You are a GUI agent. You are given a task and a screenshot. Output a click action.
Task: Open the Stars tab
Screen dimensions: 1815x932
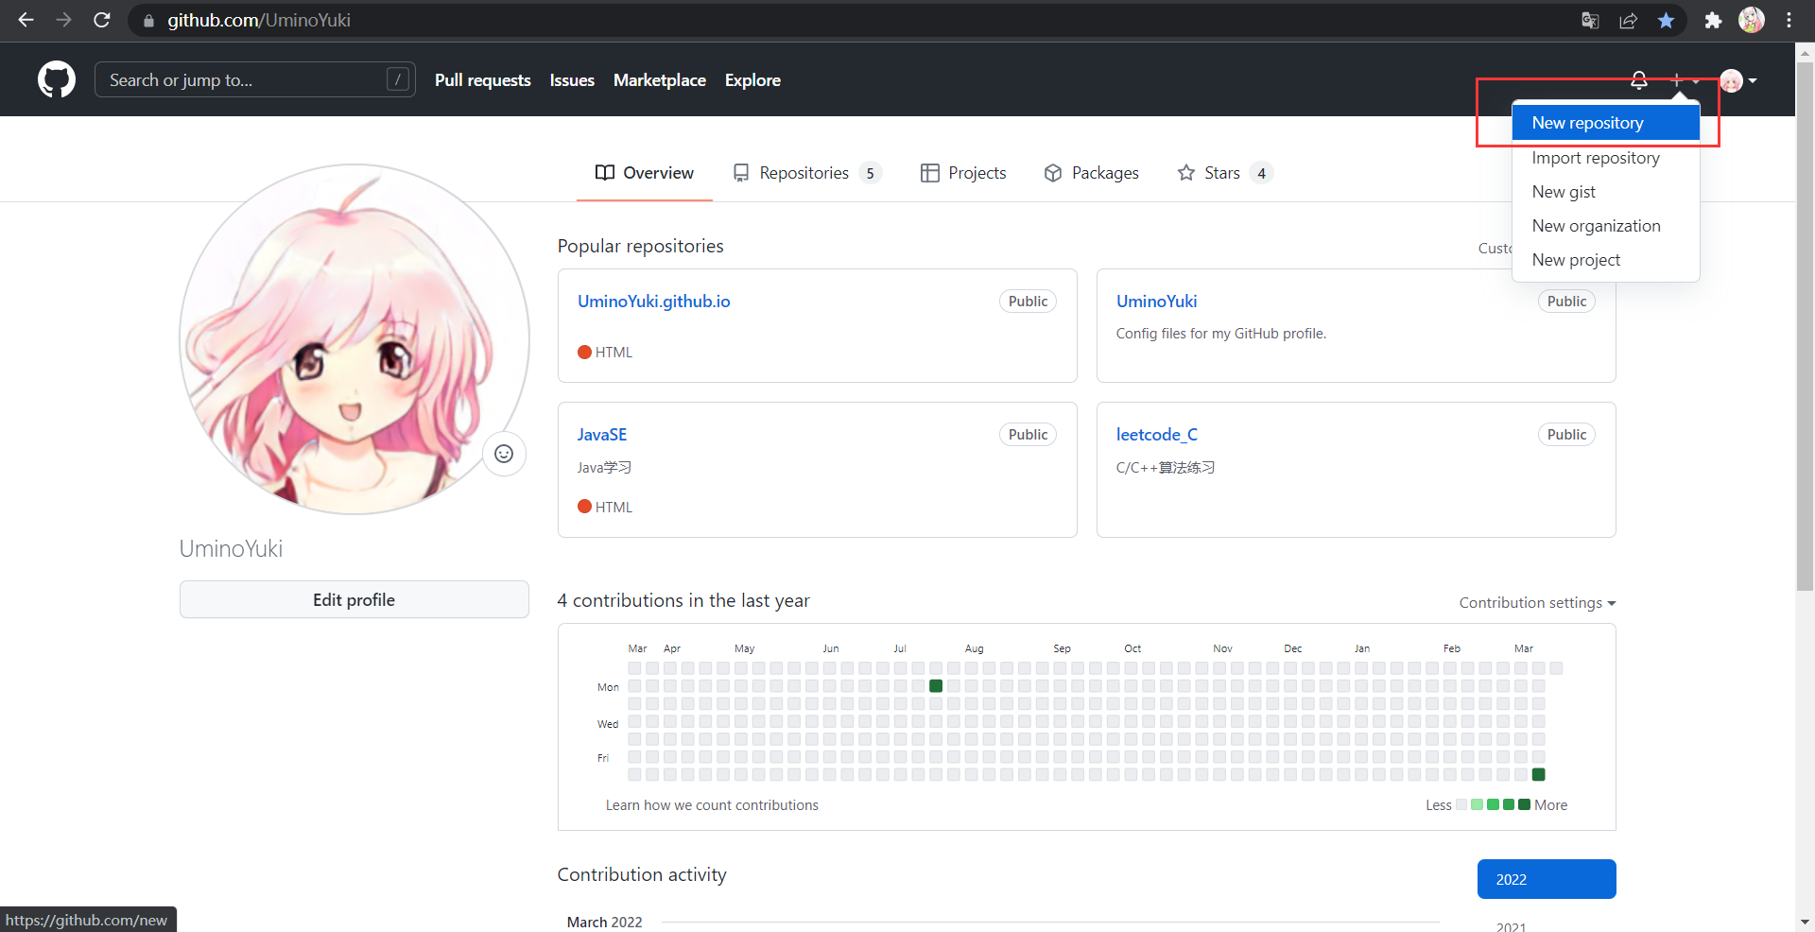point(1224,173)
